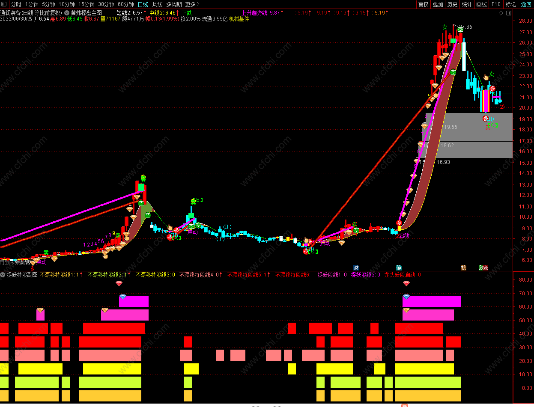The height and width of the screenshot is (407, 534).
Task: Click the hand pointer icon near 23.00
Action: [486, 77]
